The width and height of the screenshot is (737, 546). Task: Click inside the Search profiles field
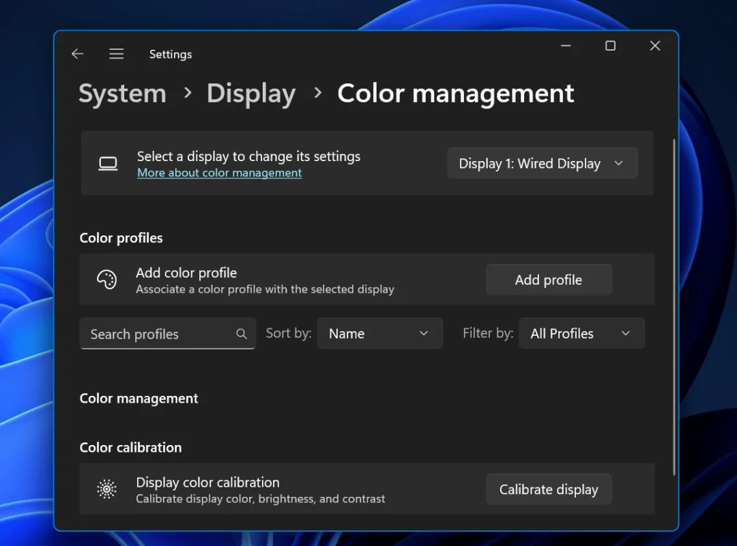pos(157,334)
